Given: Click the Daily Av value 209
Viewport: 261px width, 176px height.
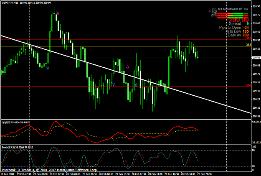Looking at the screenshot, I should (x=246, y=35).
